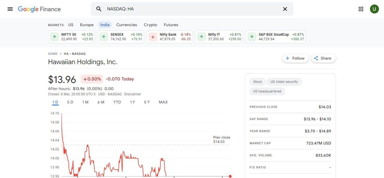The height and width of the screenshot is (178, 384).
Task: Click the YEAR RANGE label
Action: (260, 131)
